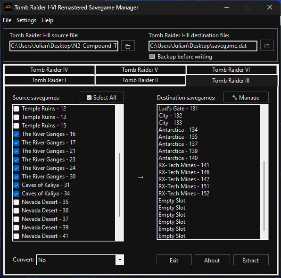The image size is (281, 278).
Task: Switch to Tomb Raider V tab
Action: click(140, 70)
